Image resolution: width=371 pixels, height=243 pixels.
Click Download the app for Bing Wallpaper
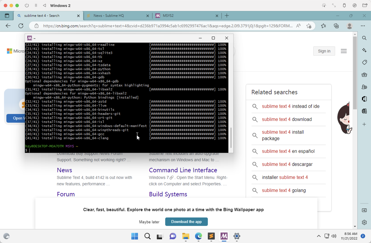186,222
